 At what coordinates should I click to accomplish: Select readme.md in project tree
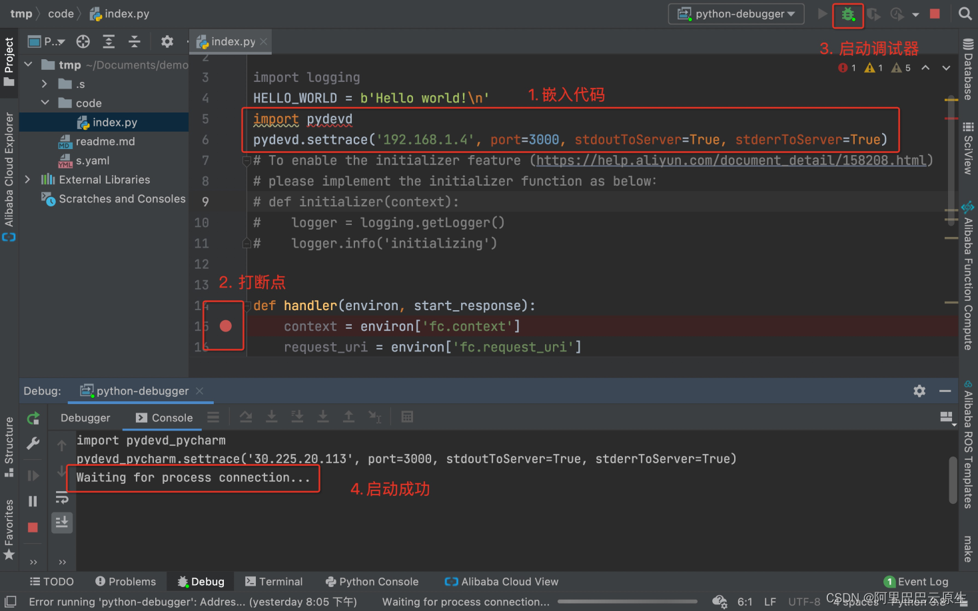(x=105, y=142)
